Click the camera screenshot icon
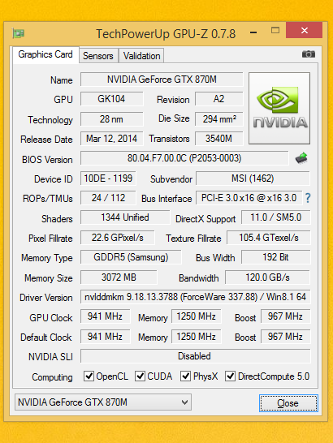Image resolution: width=333 pixels, height=443 pixels. (309, 54)
